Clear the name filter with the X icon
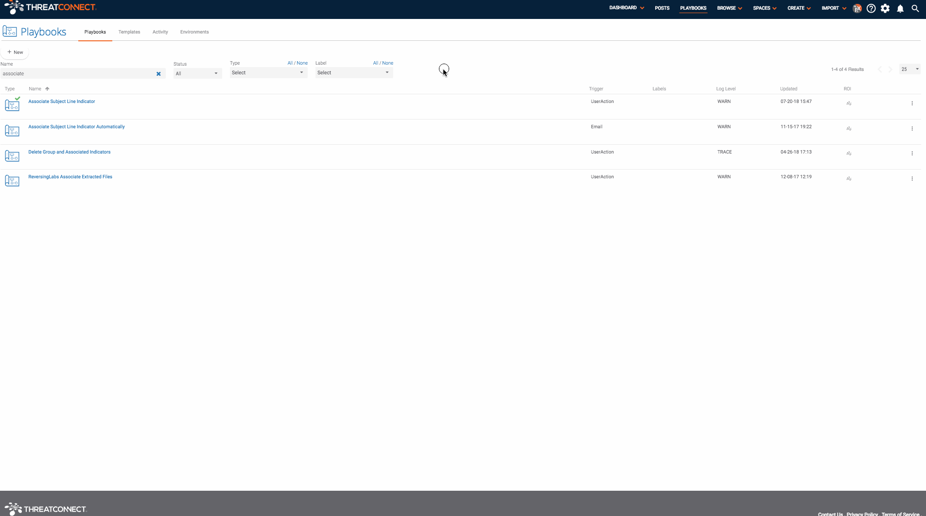926x516 pixels. pyautogui.click(x=158, y=74)
